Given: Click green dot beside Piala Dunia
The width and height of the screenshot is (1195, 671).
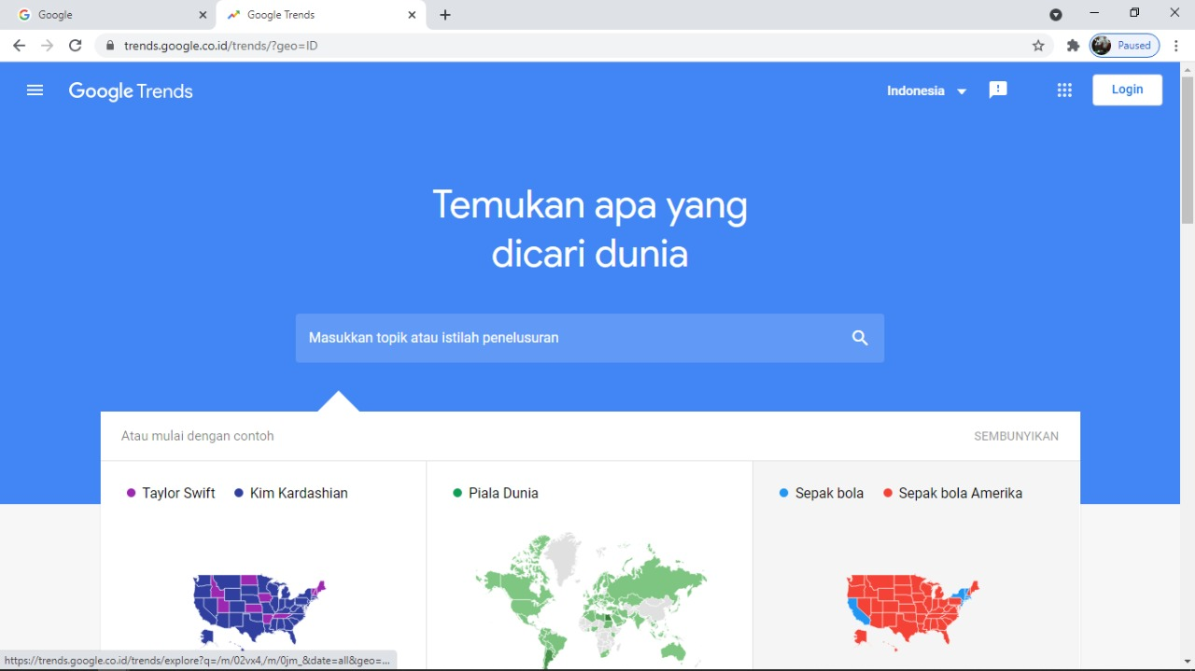Looking at the screenshot, I should tap(457, 493).
